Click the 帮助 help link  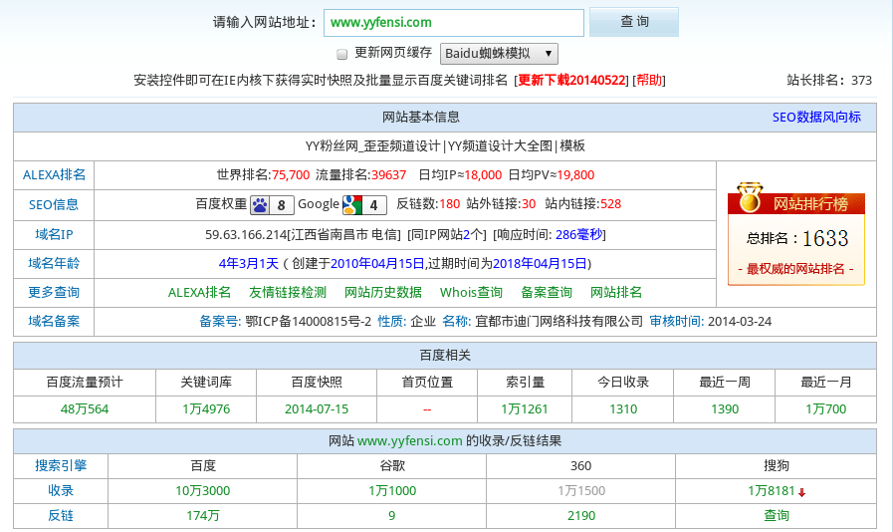click(x=648, y=81)
